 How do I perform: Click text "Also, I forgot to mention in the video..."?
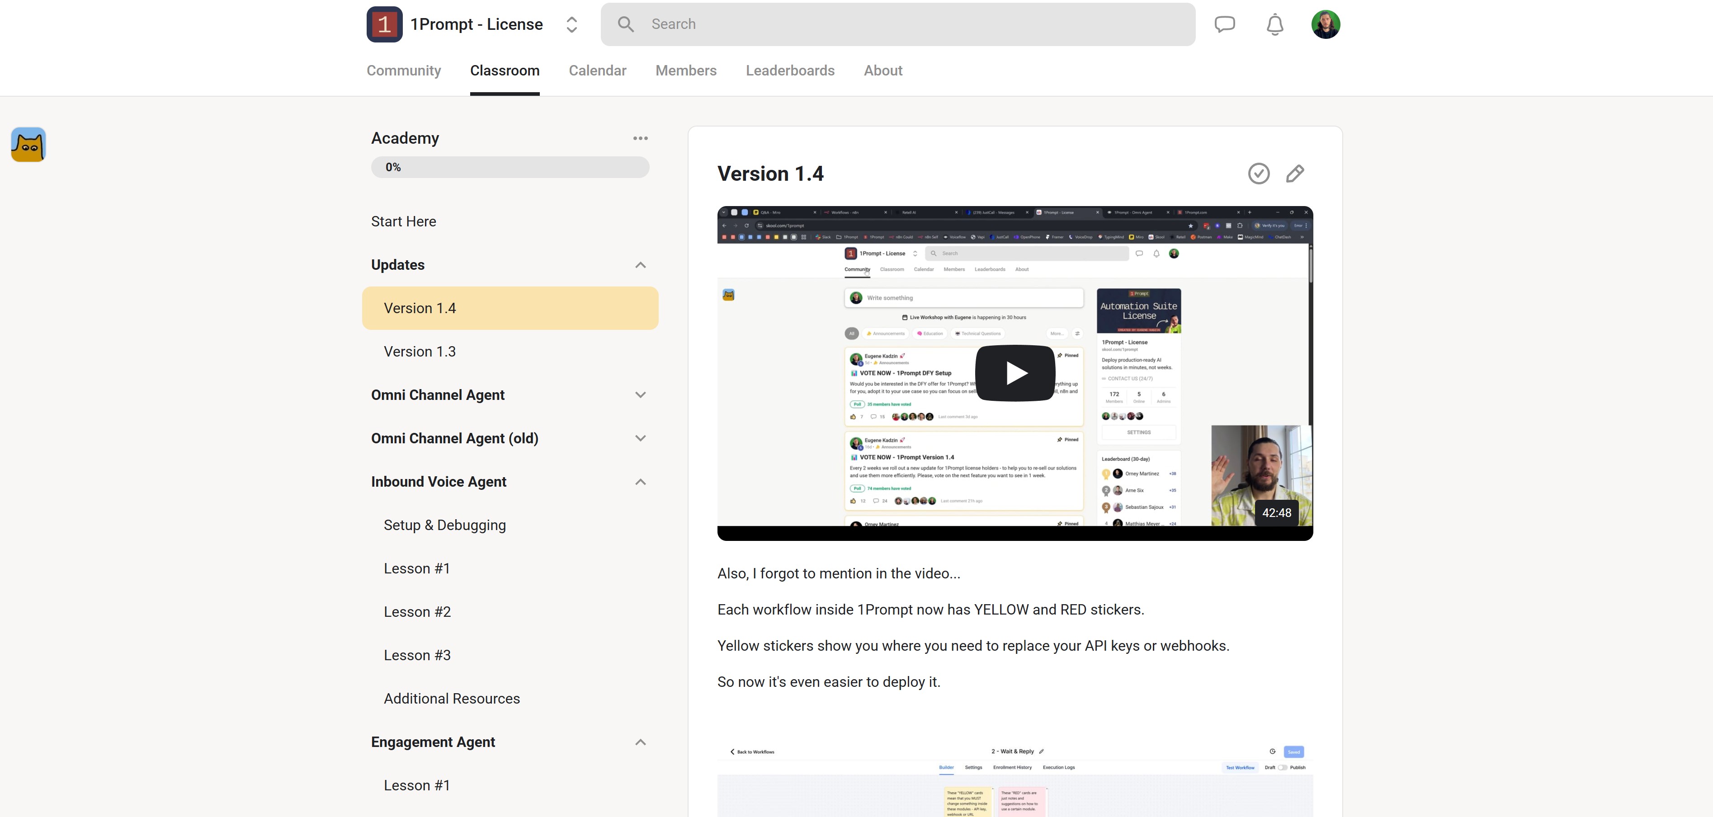pos(839,574)
